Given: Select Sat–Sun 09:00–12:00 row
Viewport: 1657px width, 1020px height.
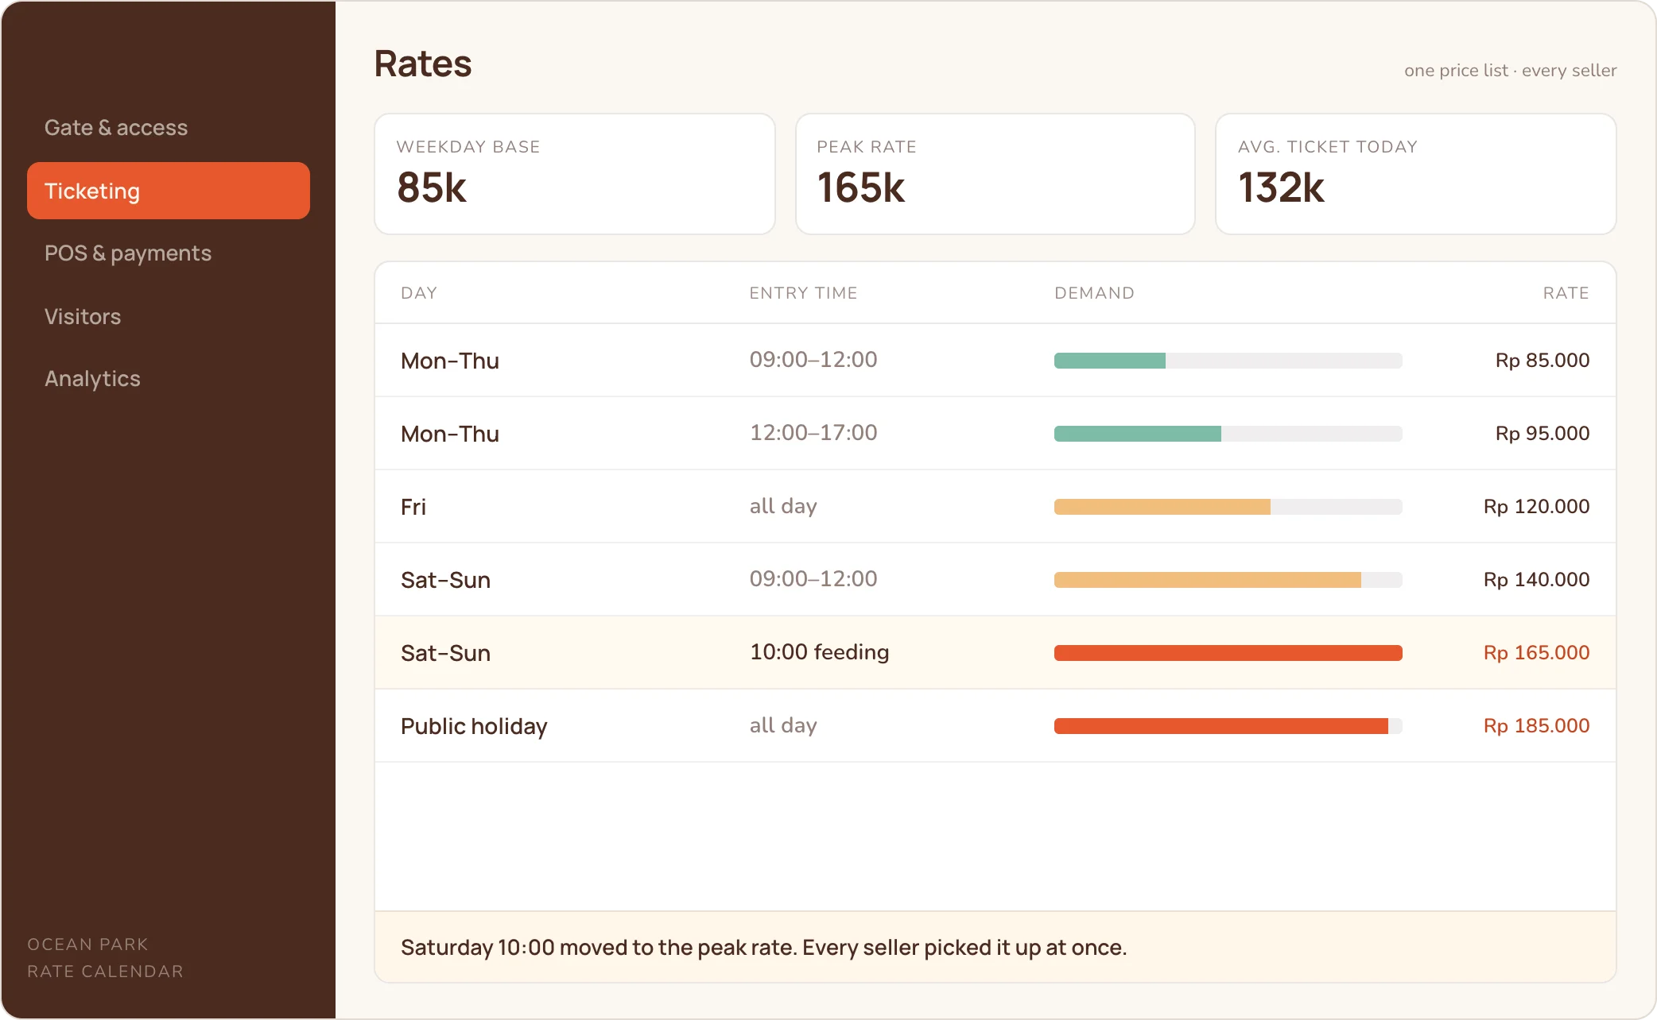Looking at the screenshot, I should click(x=995, y=579).
